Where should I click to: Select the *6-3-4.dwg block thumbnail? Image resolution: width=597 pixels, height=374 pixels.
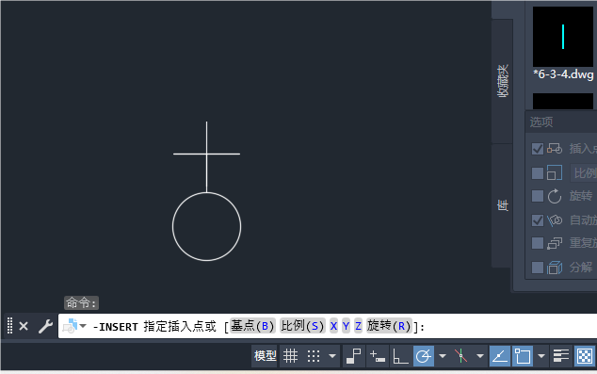coord(563,37)
